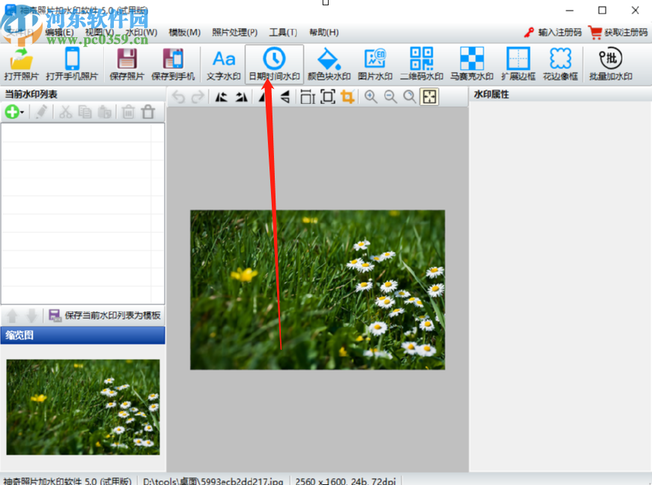This screenshot has height=485, width=652.
Task: Click flower photo on main canvas
Action: pos(318,290)
